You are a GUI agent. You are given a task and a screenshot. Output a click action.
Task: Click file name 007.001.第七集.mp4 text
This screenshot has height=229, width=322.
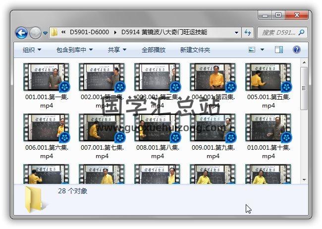click(102, 152)
